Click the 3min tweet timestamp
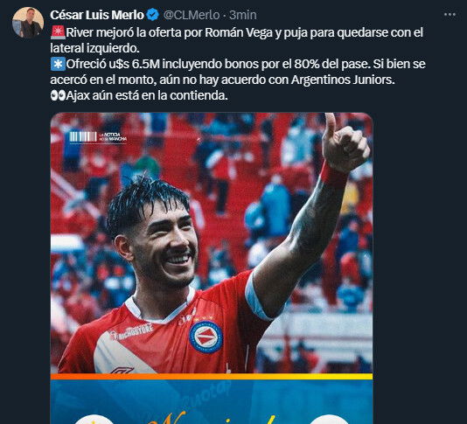 coord(243,15)
